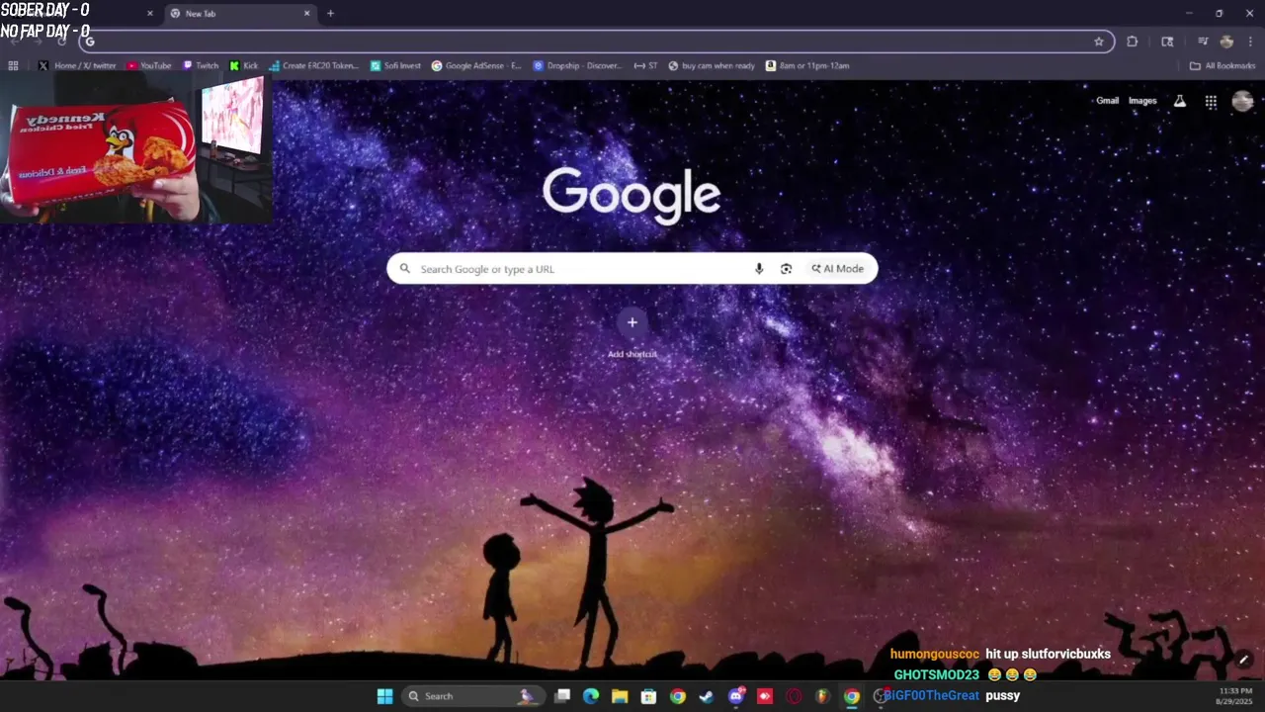Open Opera browser from the taskbar

coord(794,696)
